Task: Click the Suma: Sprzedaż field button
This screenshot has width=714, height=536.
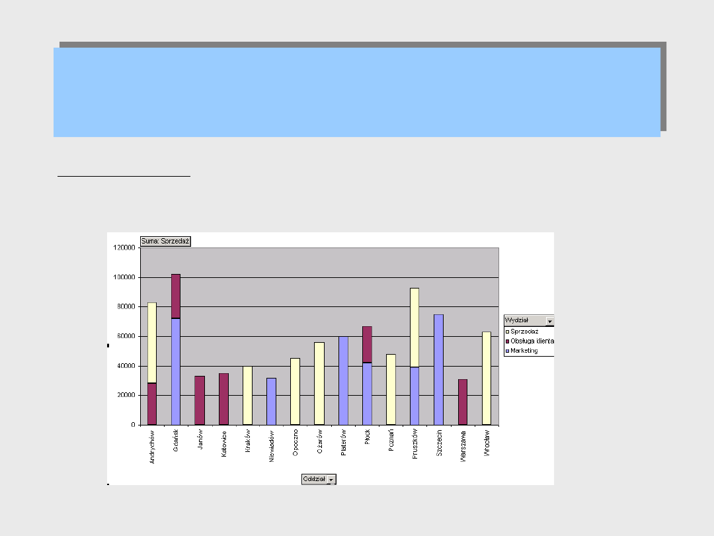Action: pyautogui.click(x=165, y=242)
